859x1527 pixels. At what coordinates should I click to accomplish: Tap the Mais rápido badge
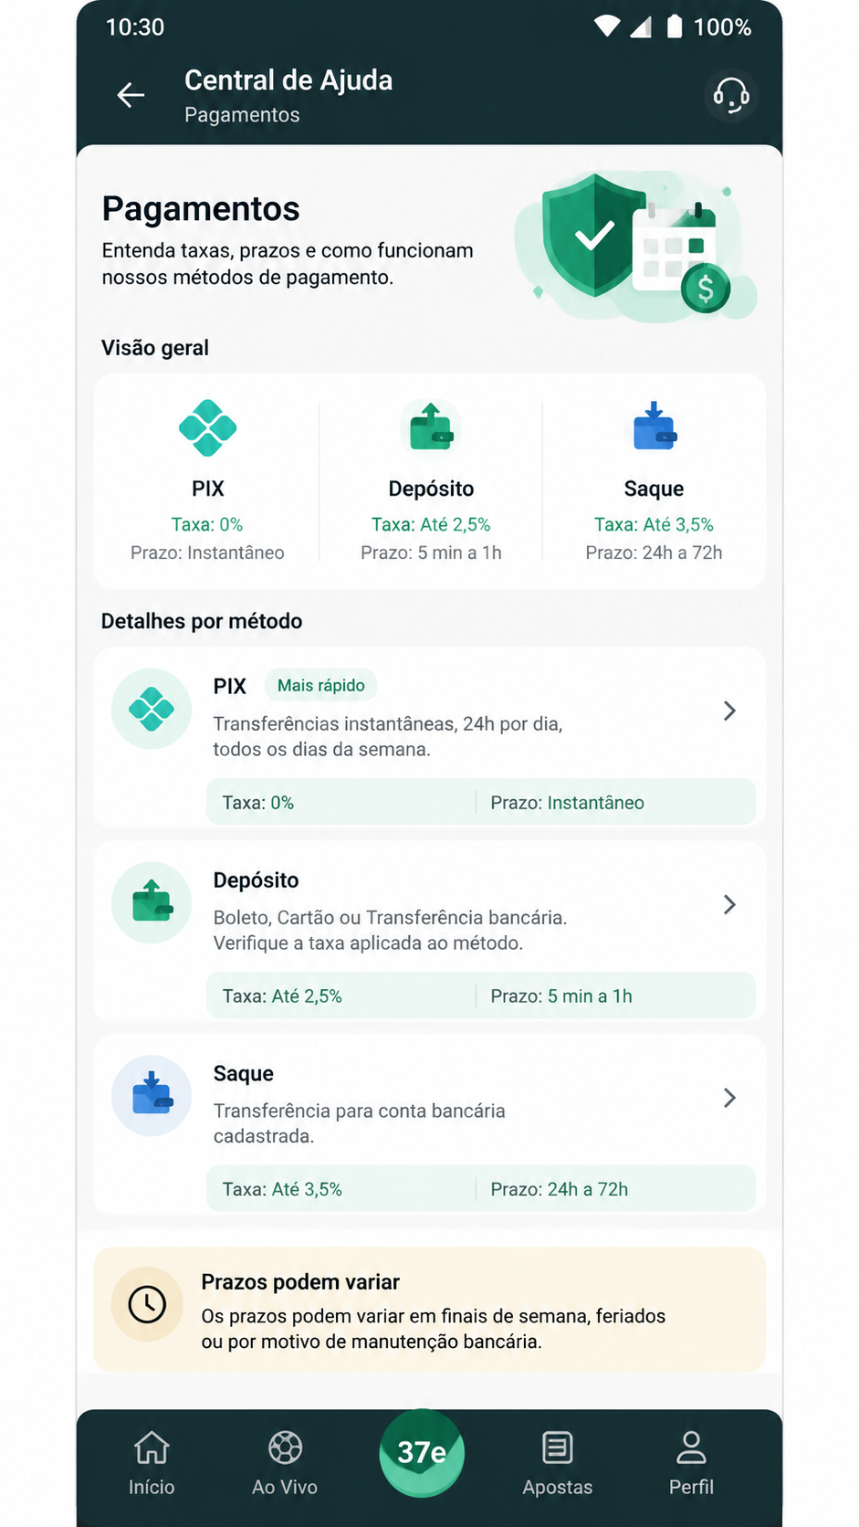[321, 685]
